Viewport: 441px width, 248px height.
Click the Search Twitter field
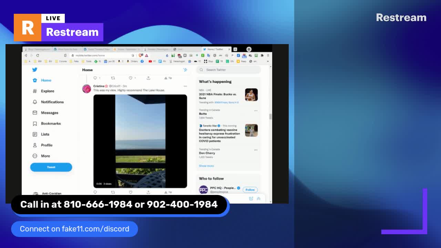pos(228,70)
